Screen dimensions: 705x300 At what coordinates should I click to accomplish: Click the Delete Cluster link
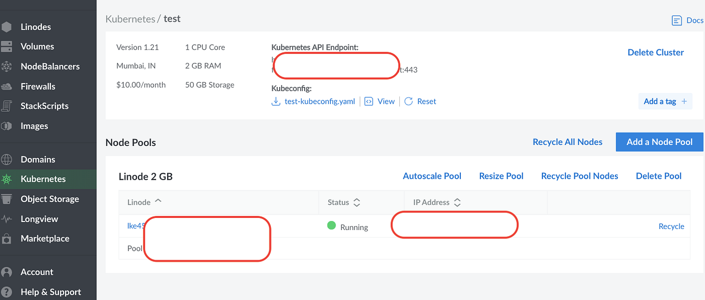[x=656, y=52]
